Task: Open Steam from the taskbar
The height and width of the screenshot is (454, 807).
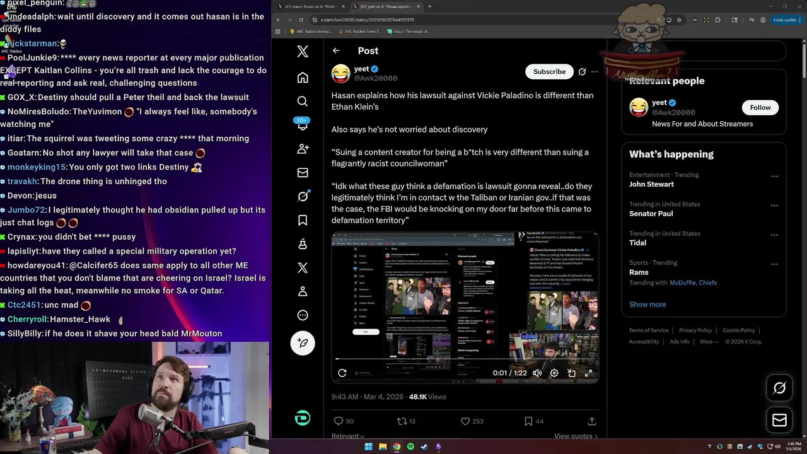Action: (x=424, y=446)
